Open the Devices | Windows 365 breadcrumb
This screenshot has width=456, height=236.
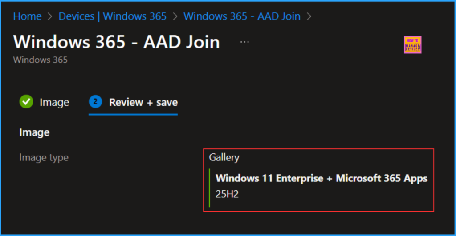coord(112,16)
